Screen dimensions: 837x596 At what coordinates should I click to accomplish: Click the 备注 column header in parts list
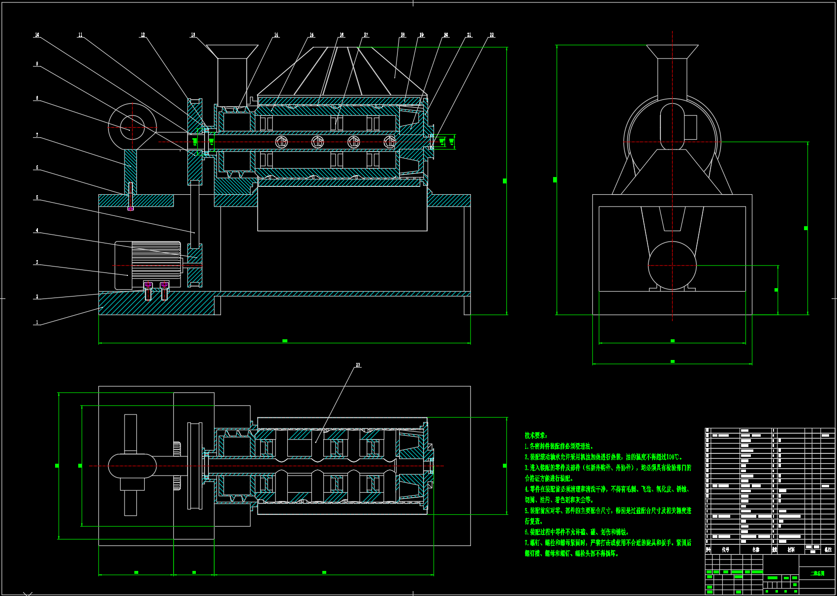coord(829,550)
